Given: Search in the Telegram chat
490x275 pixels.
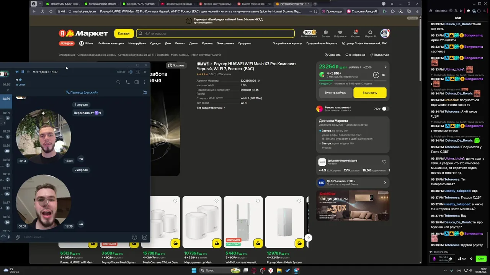Looking at the screenshot, I should tap(118, 82).
